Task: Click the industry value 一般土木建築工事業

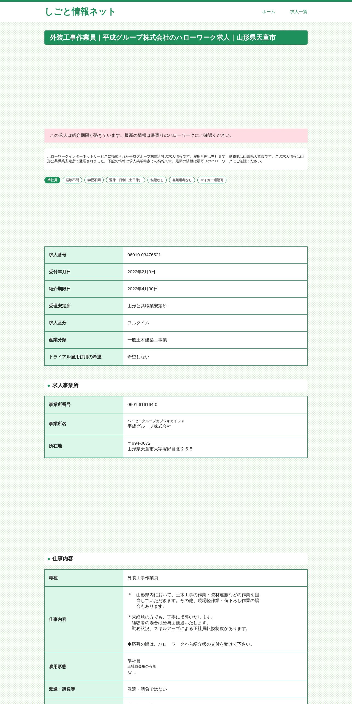Action: click(x=147, y=340)
